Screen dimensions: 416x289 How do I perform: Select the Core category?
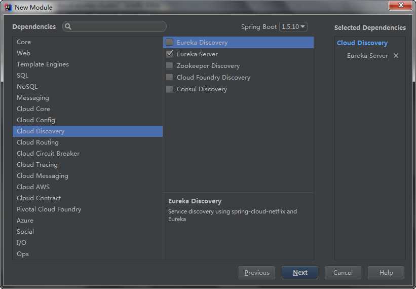(x=88, y=42)
